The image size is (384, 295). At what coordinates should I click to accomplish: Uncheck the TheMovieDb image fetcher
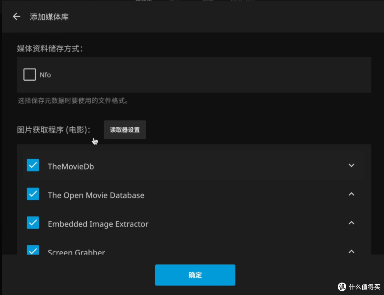click(x=33, y=165)
